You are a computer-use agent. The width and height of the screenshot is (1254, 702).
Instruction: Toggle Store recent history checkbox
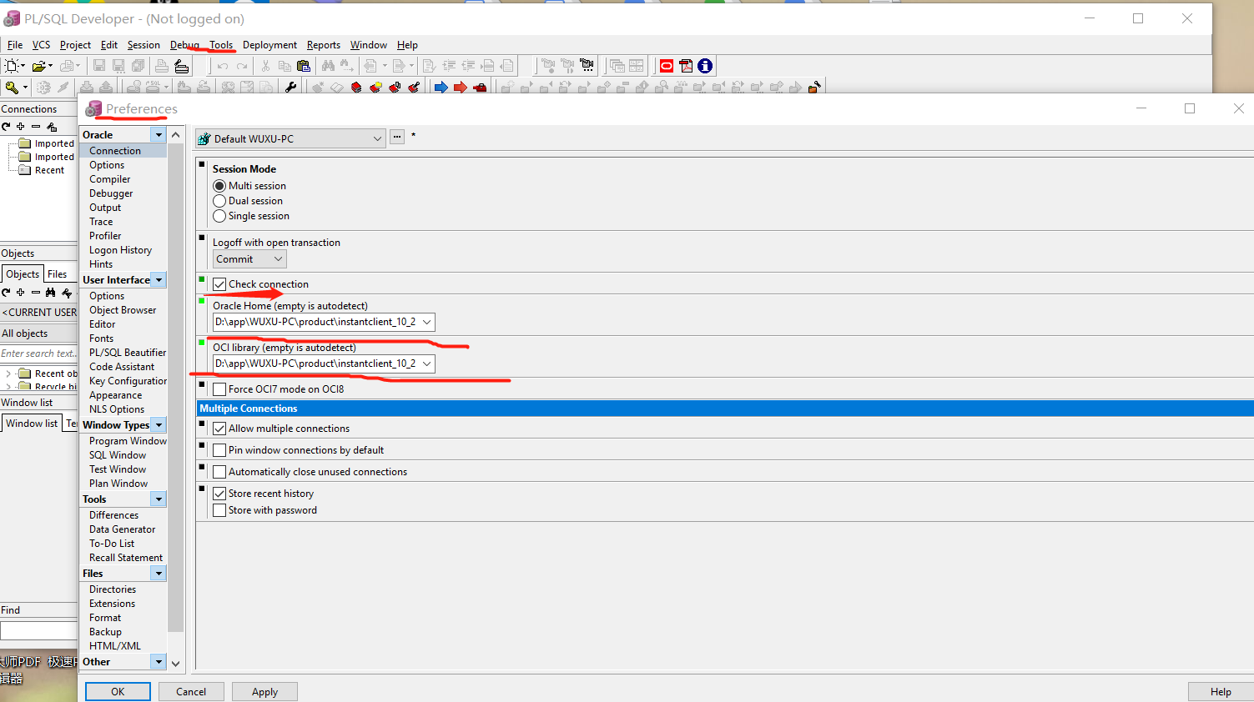coord(219,494)
